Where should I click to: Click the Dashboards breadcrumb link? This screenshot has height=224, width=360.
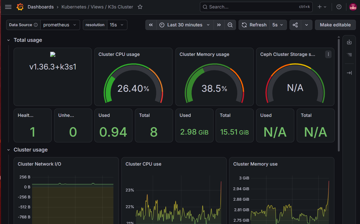tap(41, 7)
